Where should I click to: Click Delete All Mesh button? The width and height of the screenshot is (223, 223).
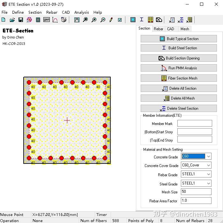179,98
